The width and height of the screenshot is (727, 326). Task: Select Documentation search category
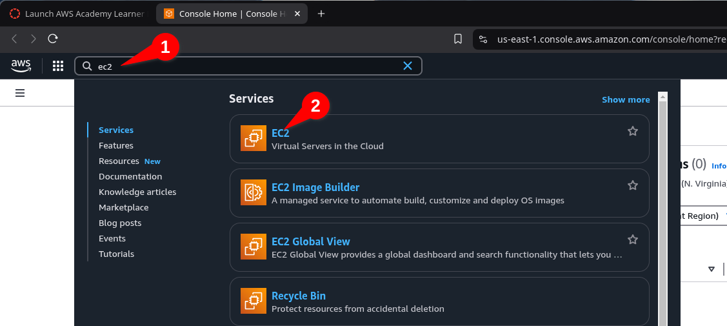pyautogui.click(x=130, y=177)
